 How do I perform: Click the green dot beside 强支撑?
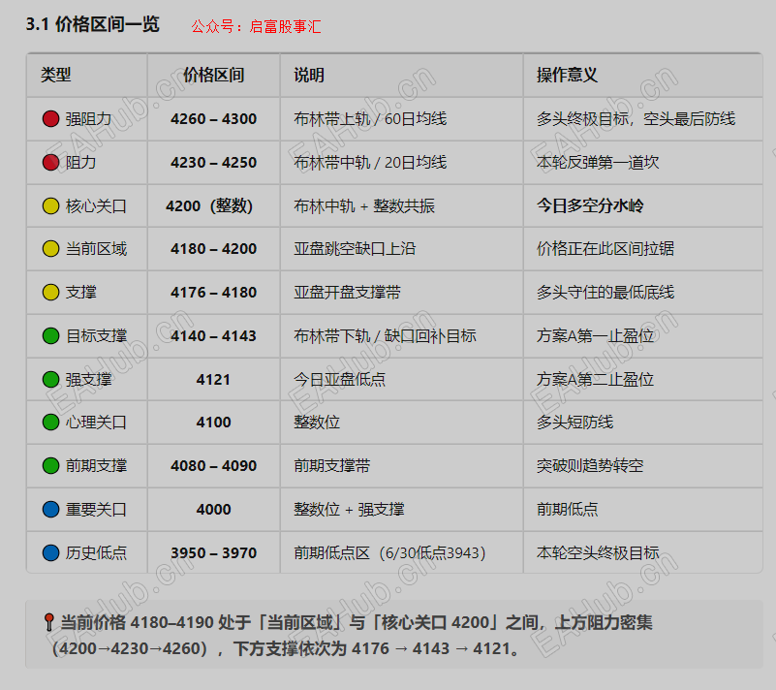50,380
